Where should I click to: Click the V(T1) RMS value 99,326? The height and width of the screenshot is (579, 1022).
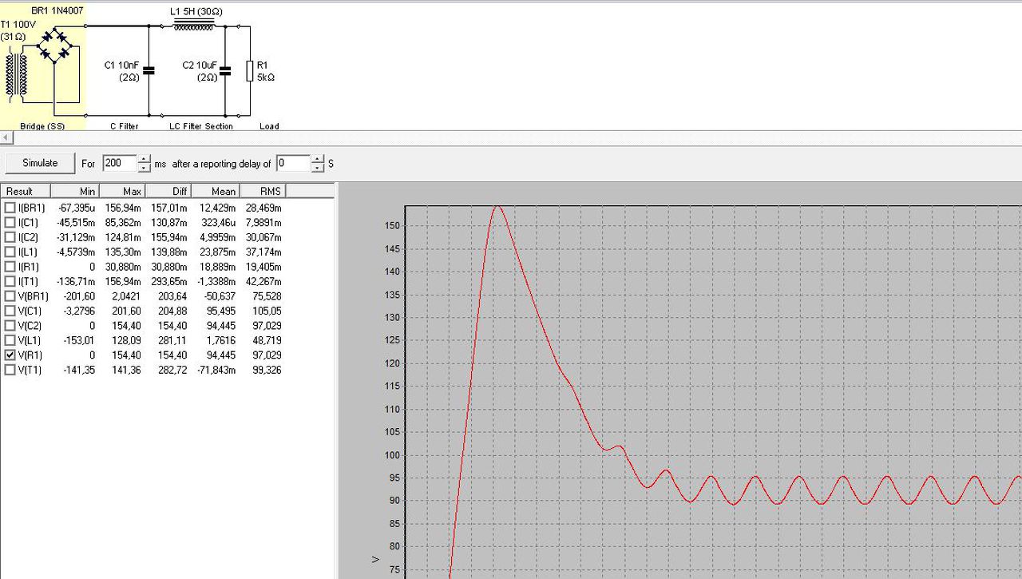pyautogui.click(x=267, y=370)
